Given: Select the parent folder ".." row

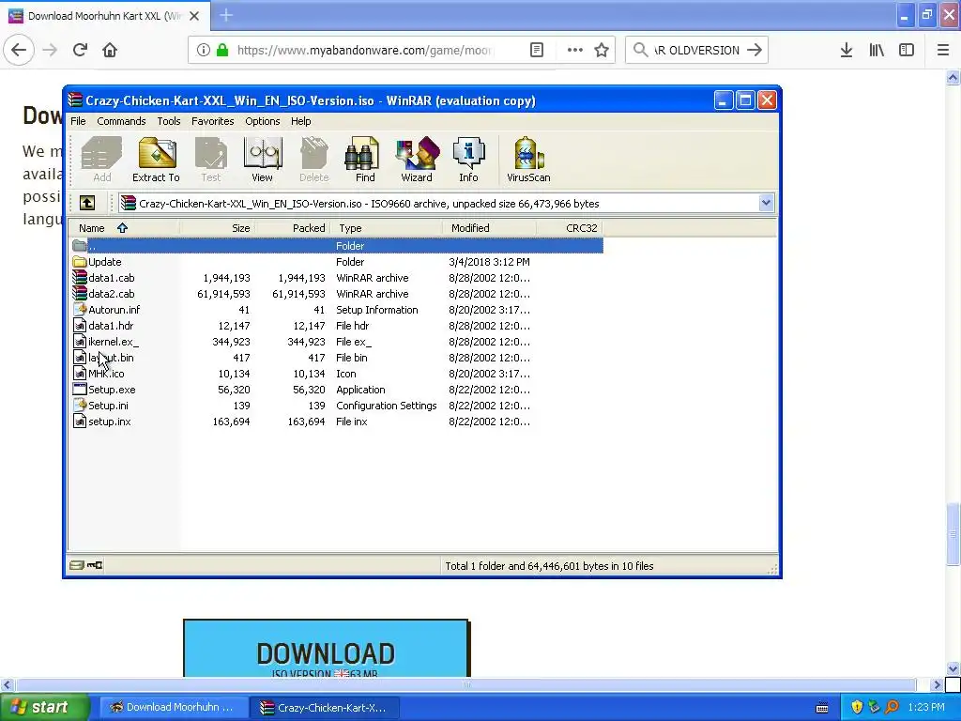Looking at the screenshot, I should click(x=336, y=246).
